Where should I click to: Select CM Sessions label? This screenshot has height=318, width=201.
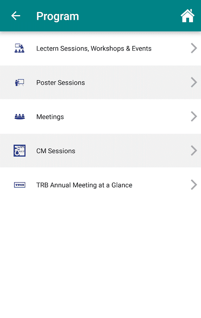(56, 151)
